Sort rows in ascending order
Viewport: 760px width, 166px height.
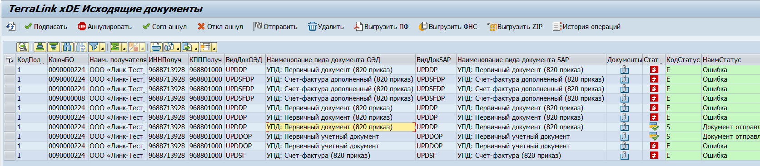pyautogui.click(x=40, y=47)
